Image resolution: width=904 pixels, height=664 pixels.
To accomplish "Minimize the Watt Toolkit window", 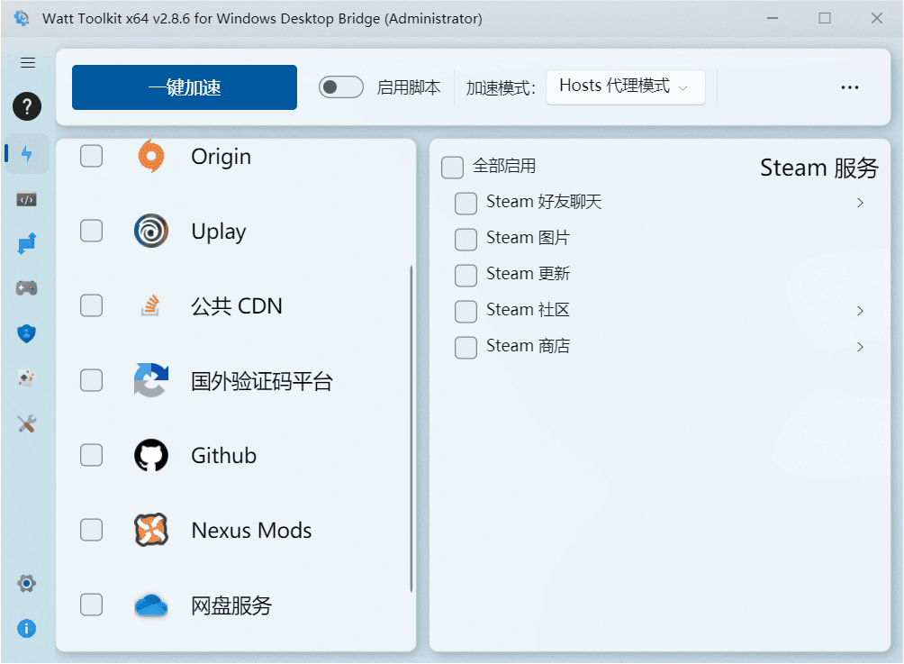I will 772,18.
